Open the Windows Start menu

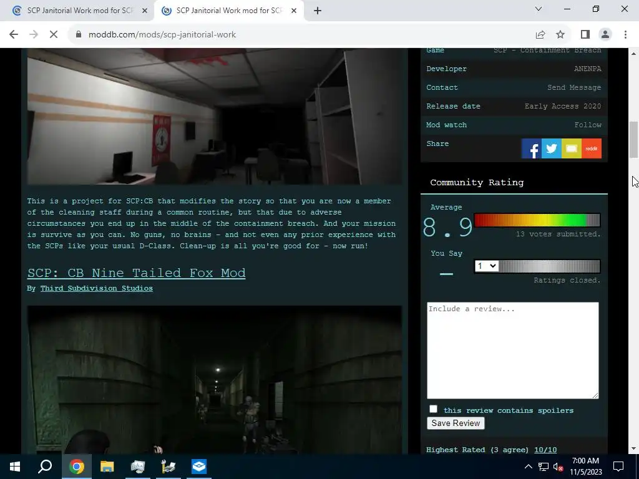(15, 467)
